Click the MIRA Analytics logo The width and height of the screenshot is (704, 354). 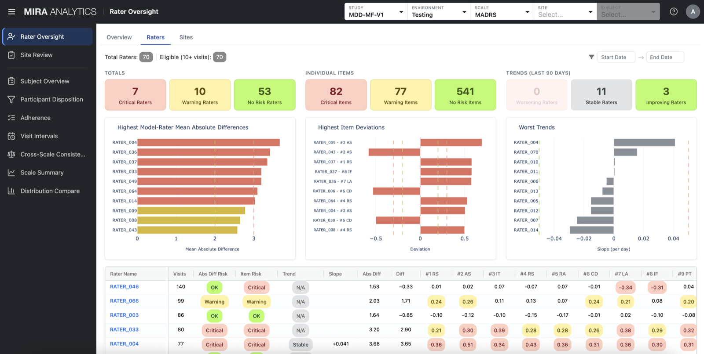pos(60,12)
